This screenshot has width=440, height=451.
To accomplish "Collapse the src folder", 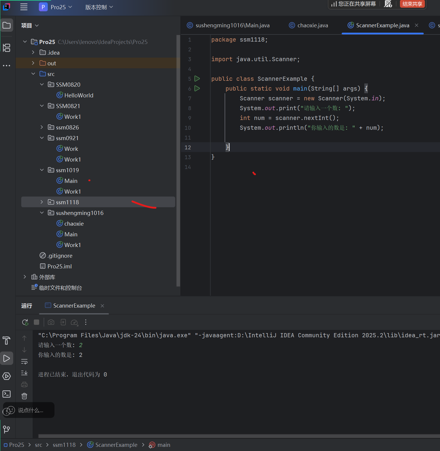I will click(x=33, y=74).
